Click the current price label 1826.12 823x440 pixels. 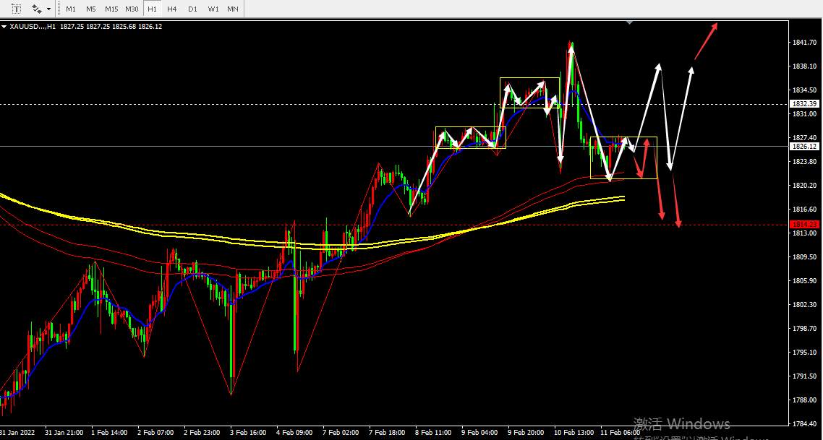pyautogui.click(x=803, y=147)
